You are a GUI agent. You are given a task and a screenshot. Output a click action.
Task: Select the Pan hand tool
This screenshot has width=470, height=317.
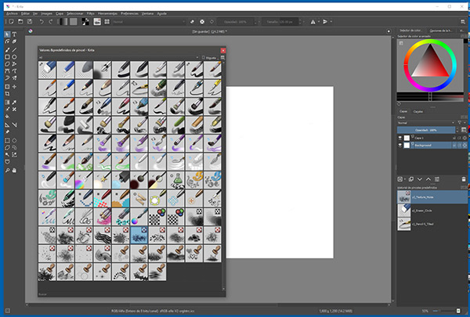tap(14, 170)
